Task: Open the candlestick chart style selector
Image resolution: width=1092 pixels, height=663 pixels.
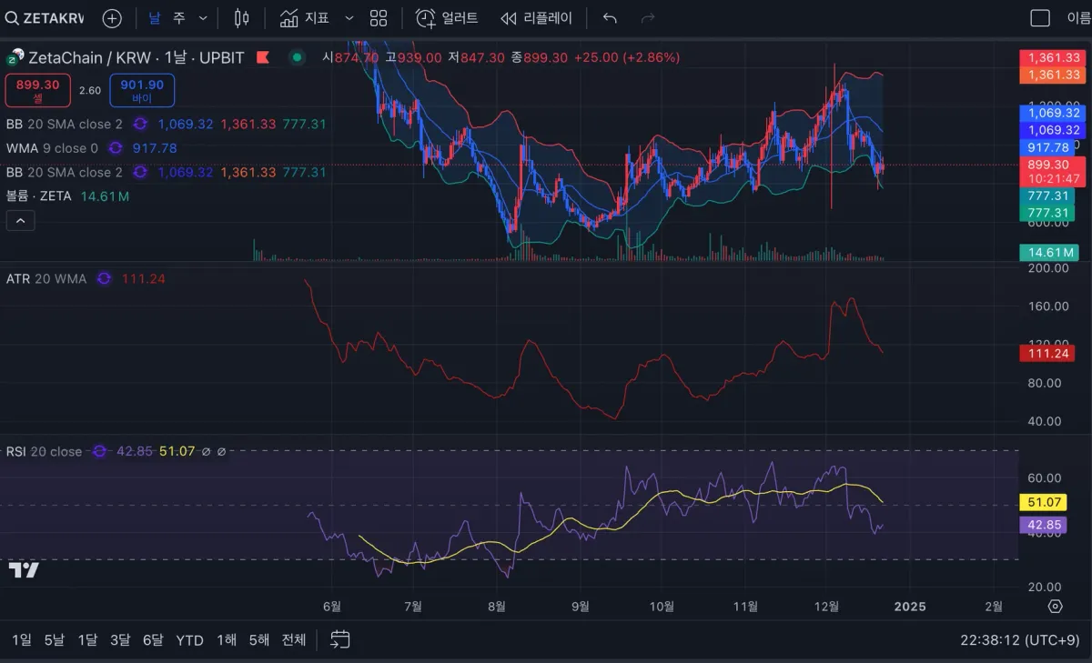Action: tap(241, 18)
